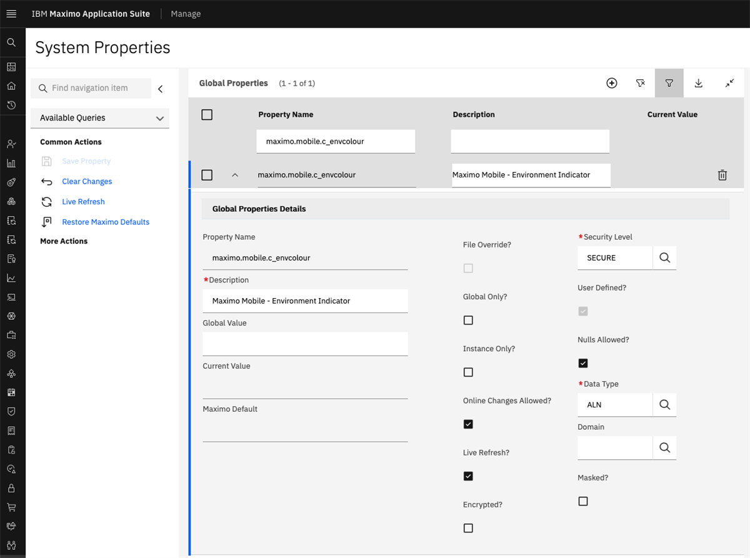Open the calendar module in the left rail
The width and height of the screenshot is (750, 558).
tap(11, 392)
